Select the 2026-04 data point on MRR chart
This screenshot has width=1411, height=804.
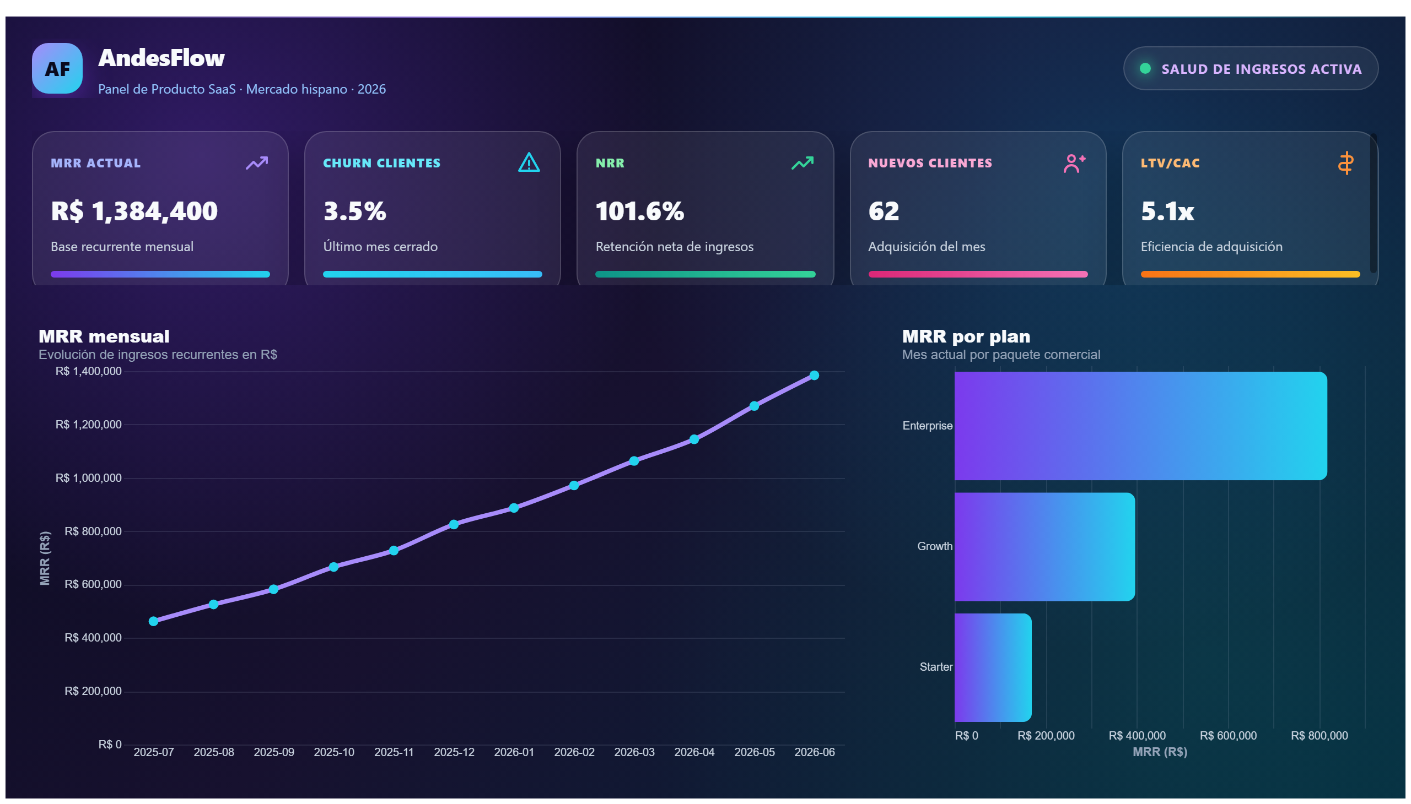tap(694, 439)
